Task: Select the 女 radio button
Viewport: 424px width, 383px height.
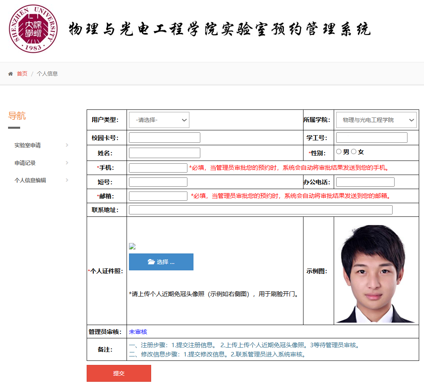Action: point(353,152)
